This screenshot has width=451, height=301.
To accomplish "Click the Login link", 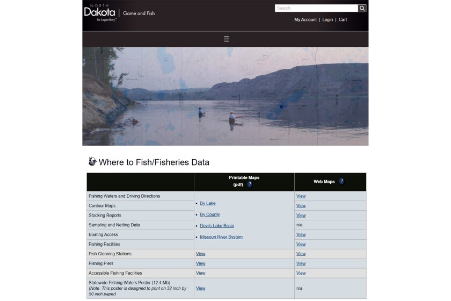I will click(x=328, y=20).
